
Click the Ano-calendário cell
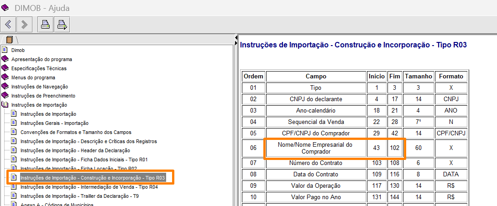click(316, 110)
